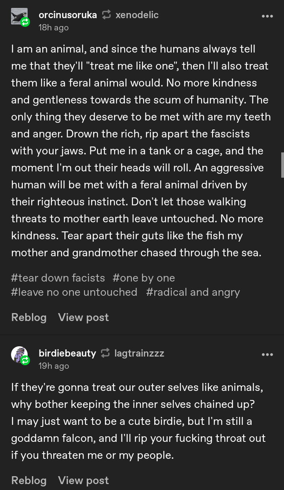The image size is (284, 490).
Task: Open the #one by one tag
Action: pyautogui.click(x=144, y=278)
